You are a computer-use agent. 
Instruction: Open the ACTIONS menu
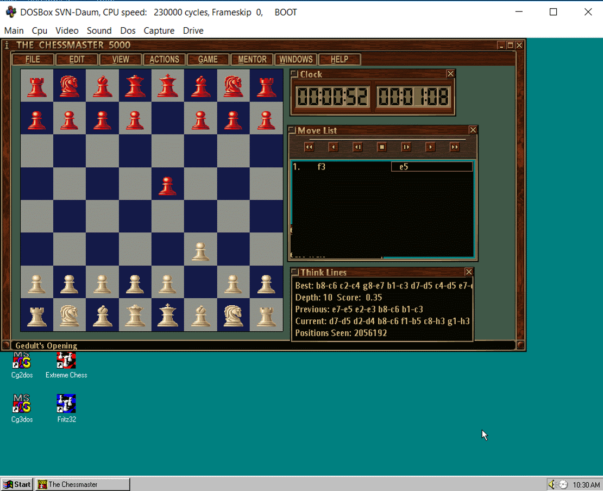pyautogui.click(x=164, y=60)
